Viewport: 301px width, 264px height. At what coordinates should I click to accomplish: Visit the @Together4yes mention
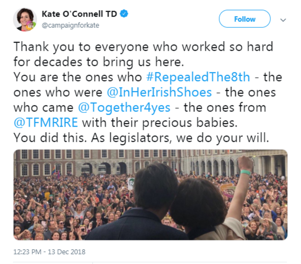pos(124,108)
